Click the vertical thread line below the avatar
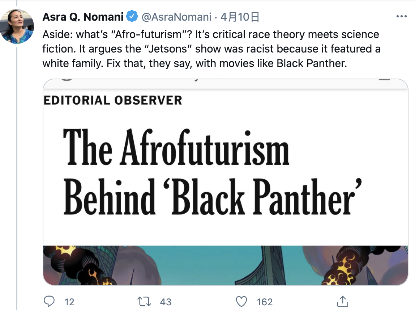 (17, 181)
